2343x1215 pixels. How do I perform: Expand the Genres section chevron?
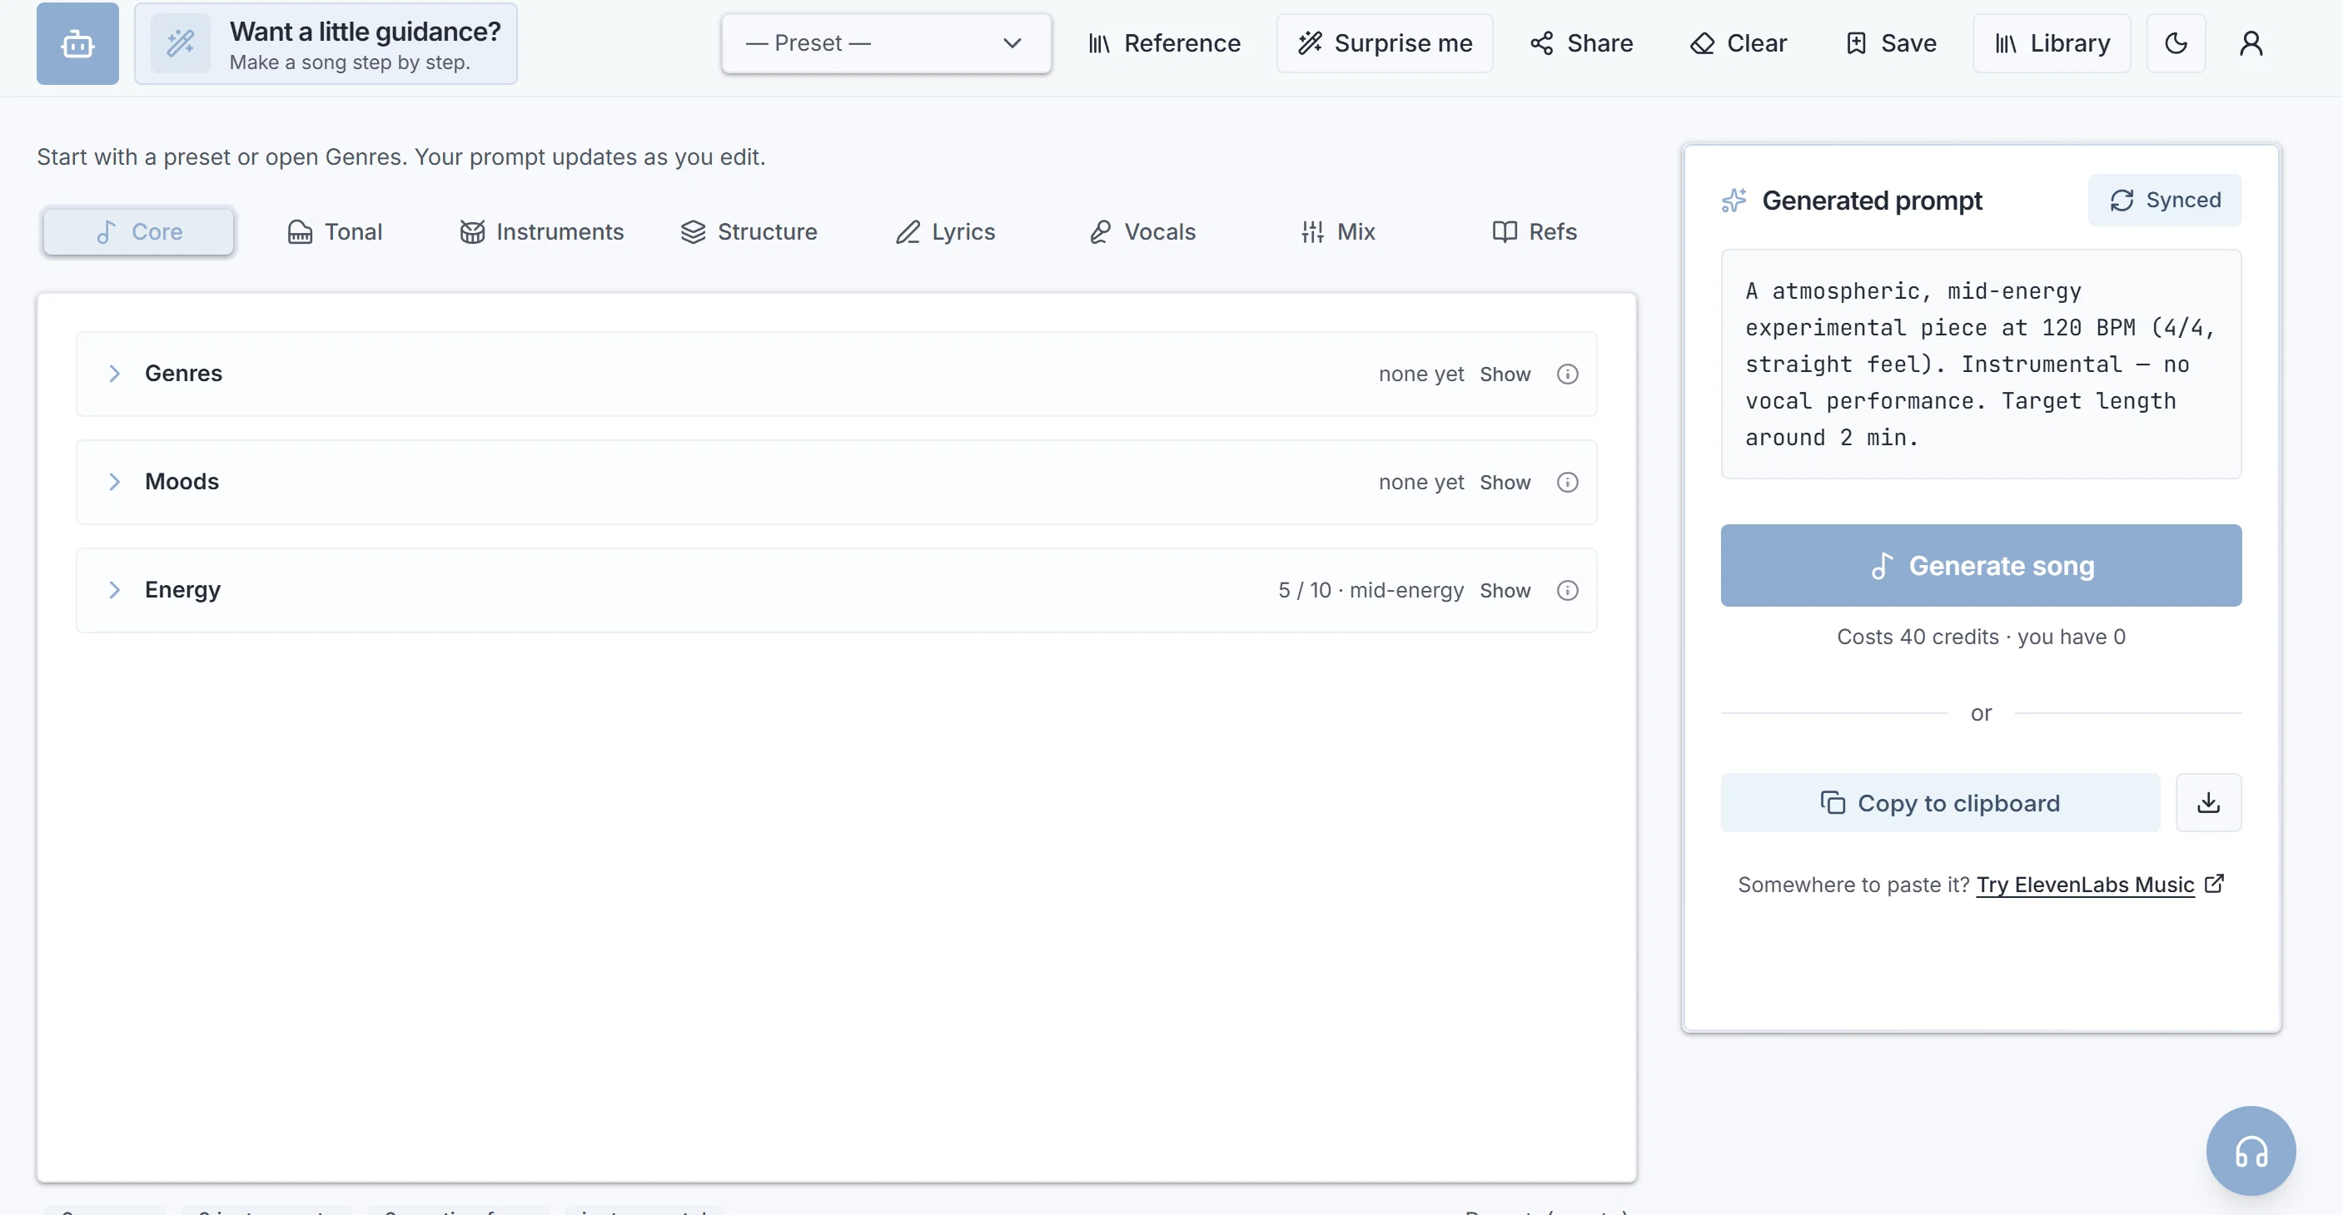click(115, 374)
